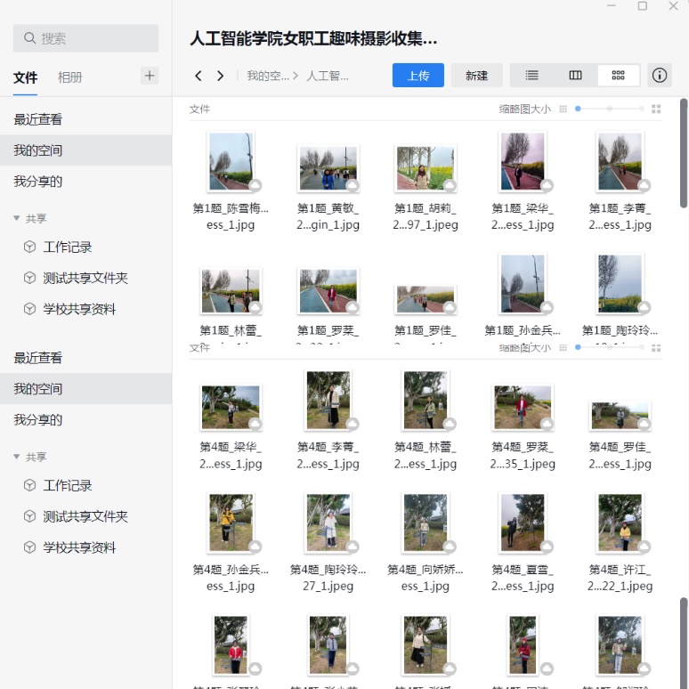689x689 pixels.
Task: Click the plus icon beside 相册
Action: [150, 76]
